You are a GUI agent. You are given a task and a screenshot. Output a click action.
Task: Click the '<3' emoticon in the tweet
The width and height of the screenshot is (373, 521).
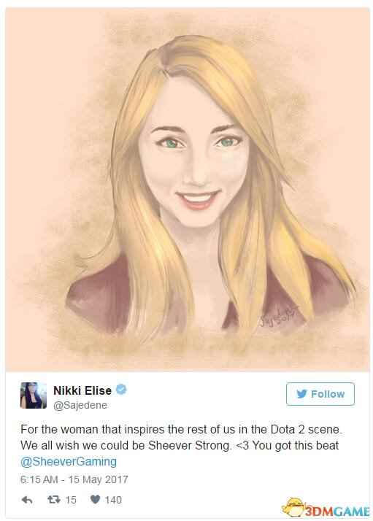[242, 446]
